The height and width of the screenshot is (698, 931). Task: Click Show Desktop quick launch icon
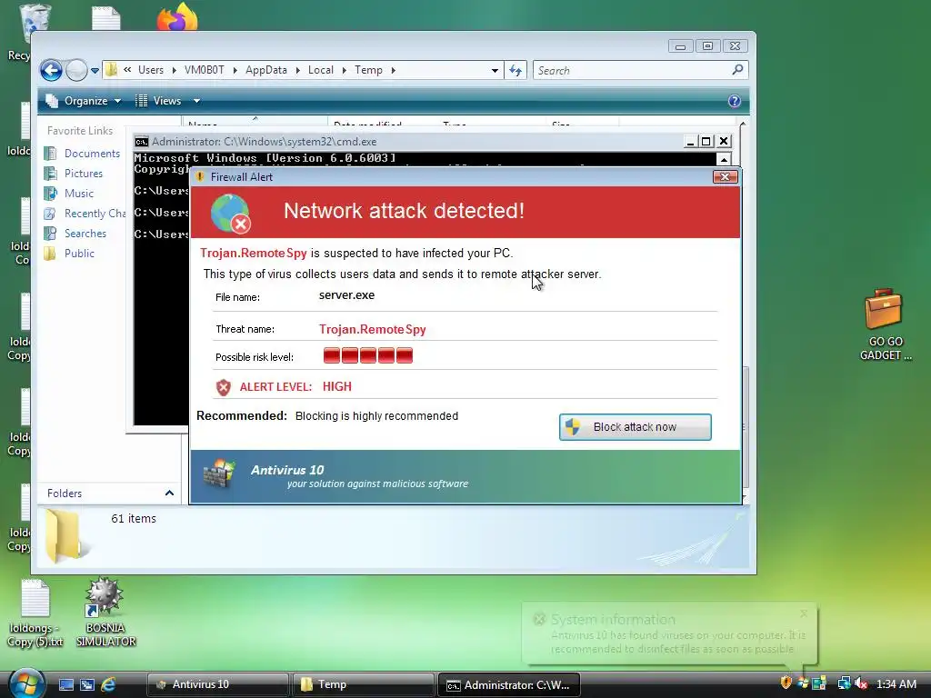[65, 684]
